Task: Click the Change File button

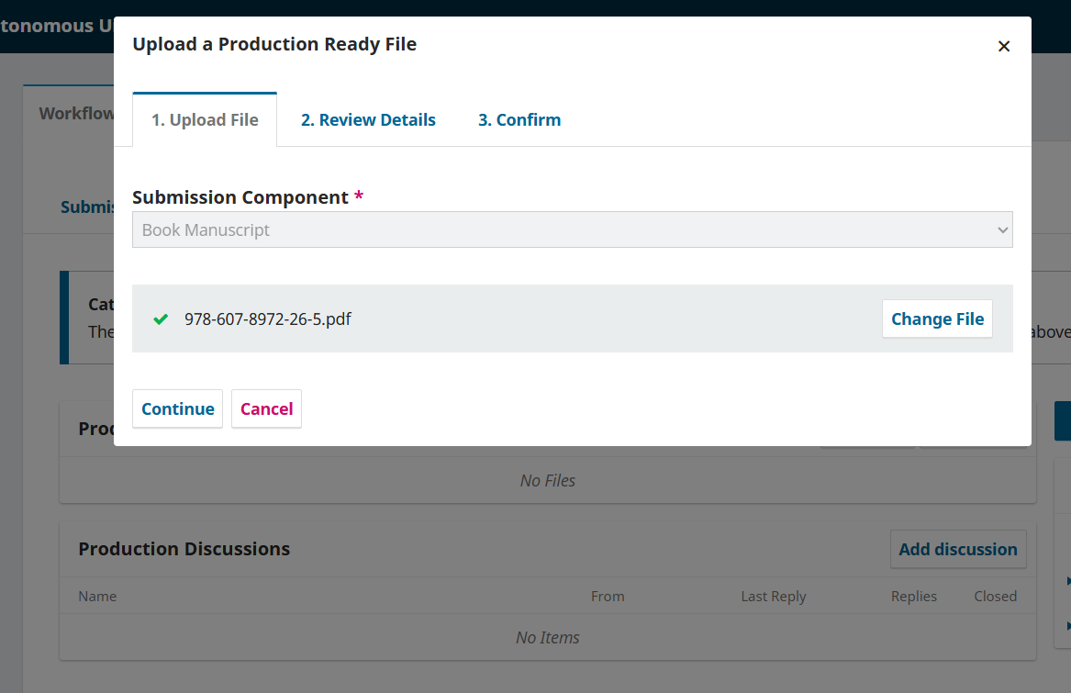Action: pos(937,319)
